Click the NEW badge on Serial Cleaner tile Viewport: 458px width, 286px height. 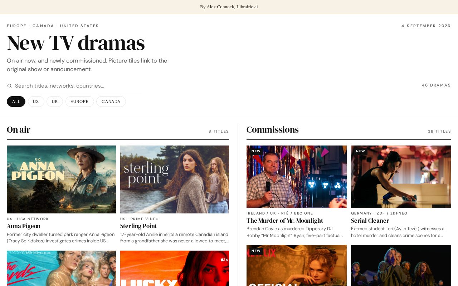[x=361, y=151]
